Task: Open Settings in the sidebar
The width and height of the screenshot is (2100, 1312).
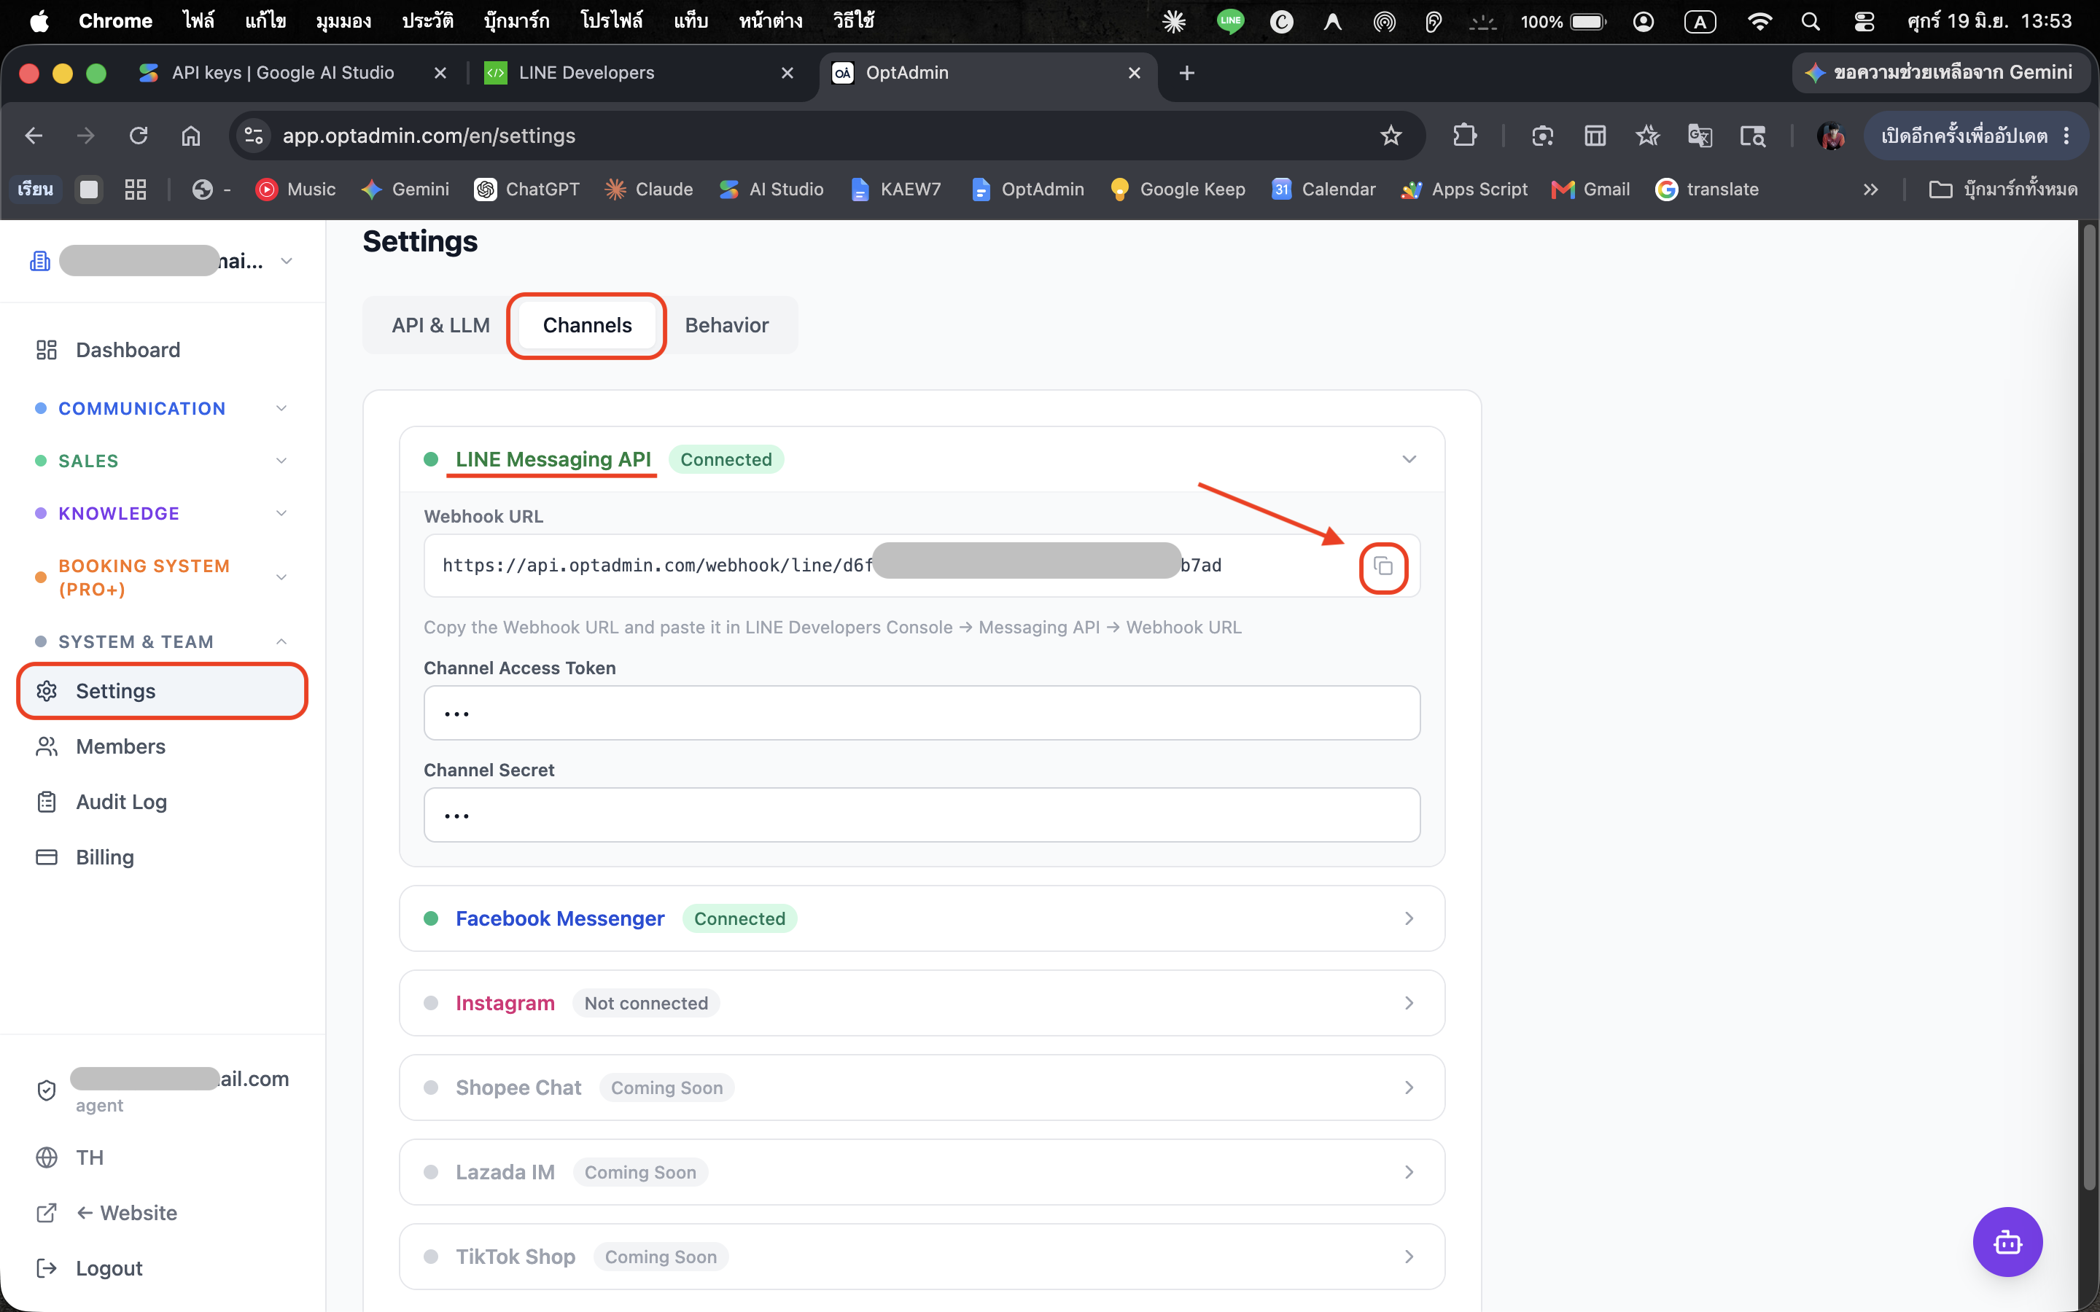Action: (x=163, y=691)
